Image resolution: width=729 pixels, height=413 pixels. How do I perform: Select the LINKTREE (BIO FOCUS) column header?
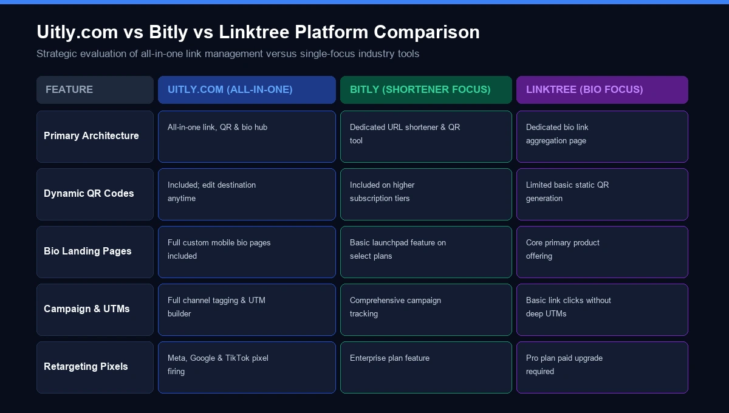[602, 90]
